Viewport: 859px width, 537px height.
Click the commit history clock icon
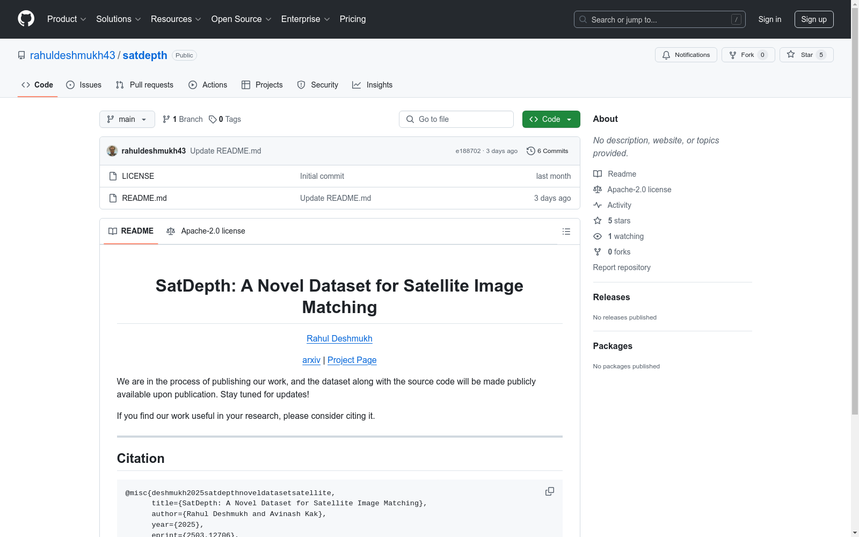tap(531, 151)
